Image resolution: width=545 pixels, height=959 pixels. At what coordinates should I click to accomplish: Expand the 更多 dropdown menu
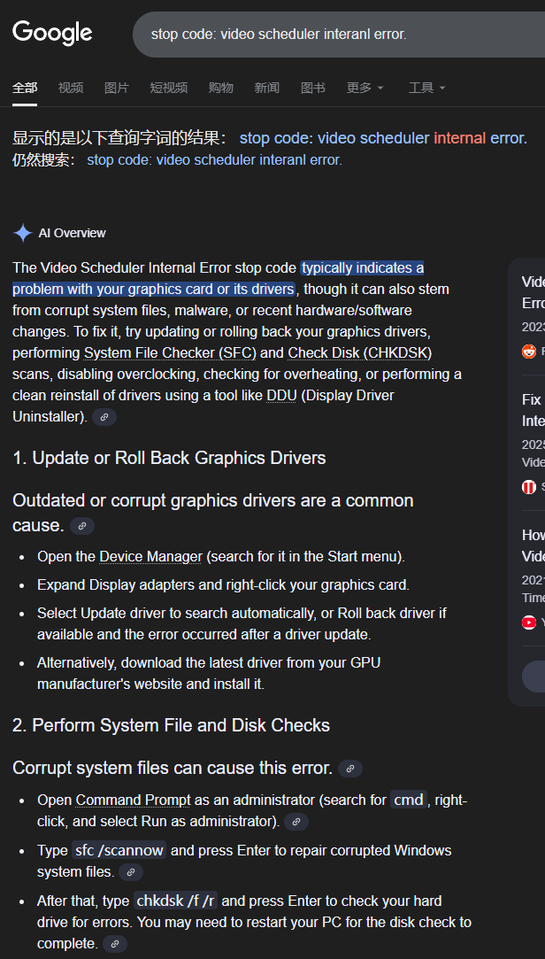pos(365,88)
